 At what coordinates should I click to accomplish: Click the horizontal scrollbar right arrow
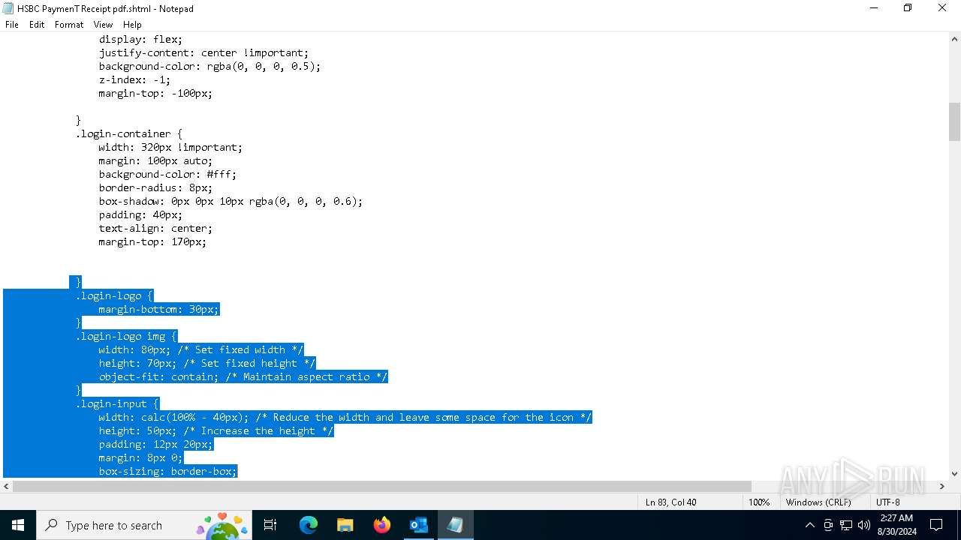(x=941, y=486)
